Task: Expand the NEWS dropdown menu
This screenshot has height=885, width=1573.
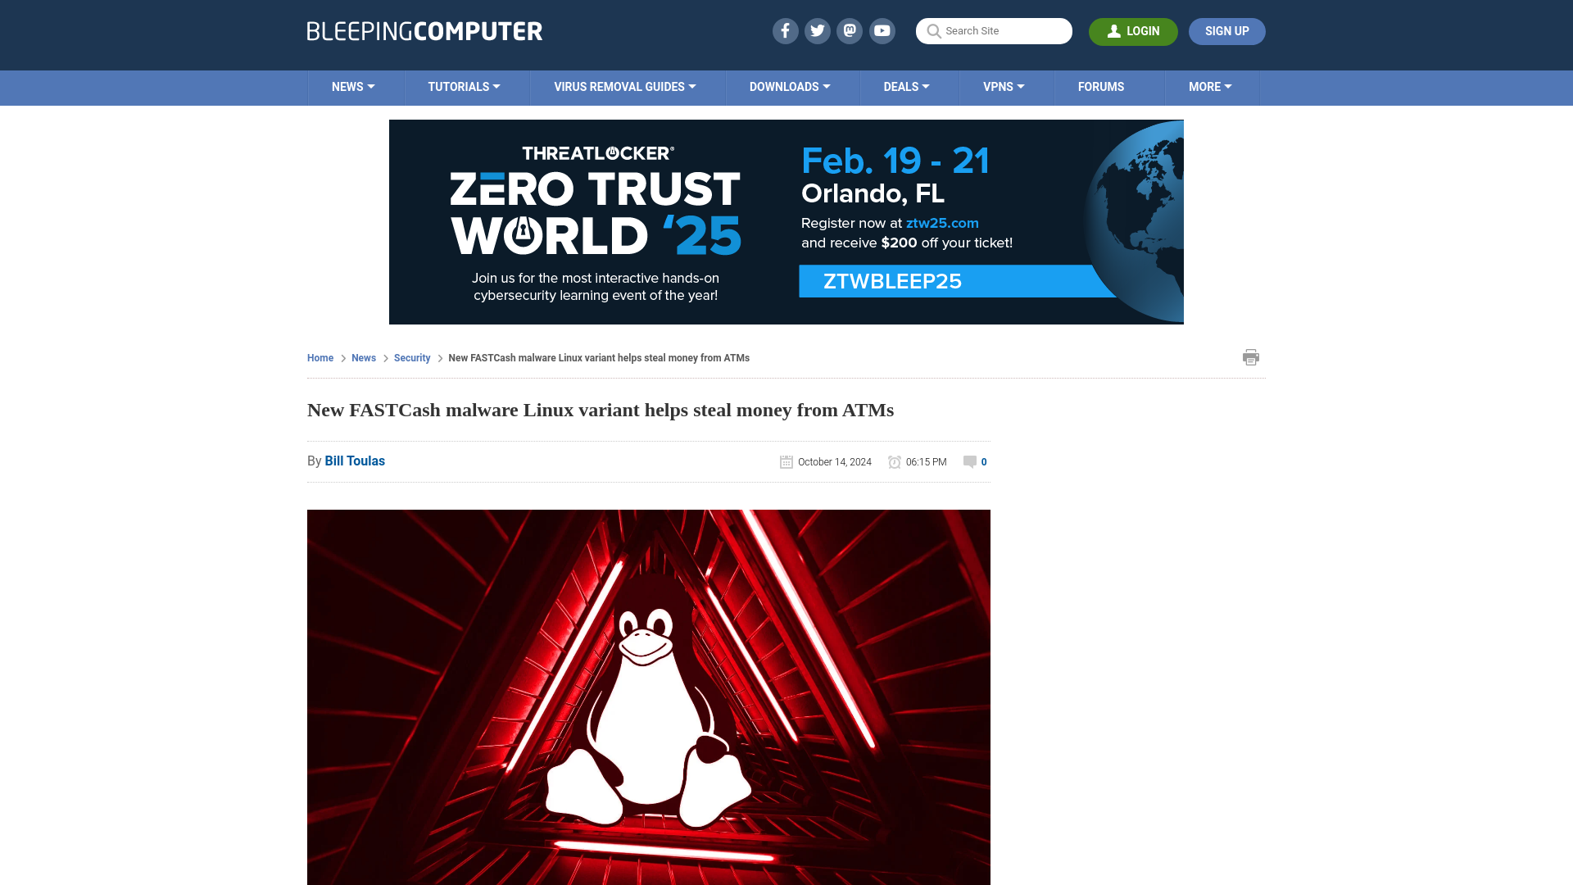Action: point(353,86)
